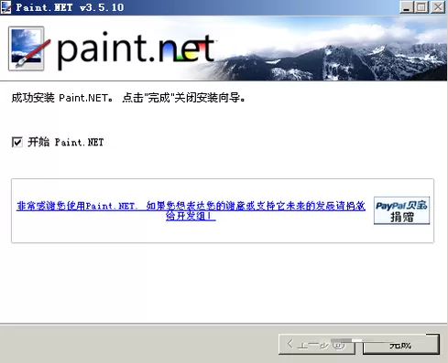Click the Paint.NET title bar app icon
Image resolution: width=448 pixels, height=363 pixels.
click(x=5, y=7)
